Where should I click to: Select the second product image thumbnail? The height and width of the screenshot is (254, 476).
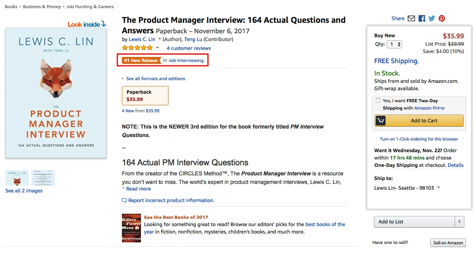pos(43,178)
